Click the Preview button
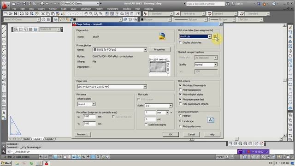 (83, 134)
